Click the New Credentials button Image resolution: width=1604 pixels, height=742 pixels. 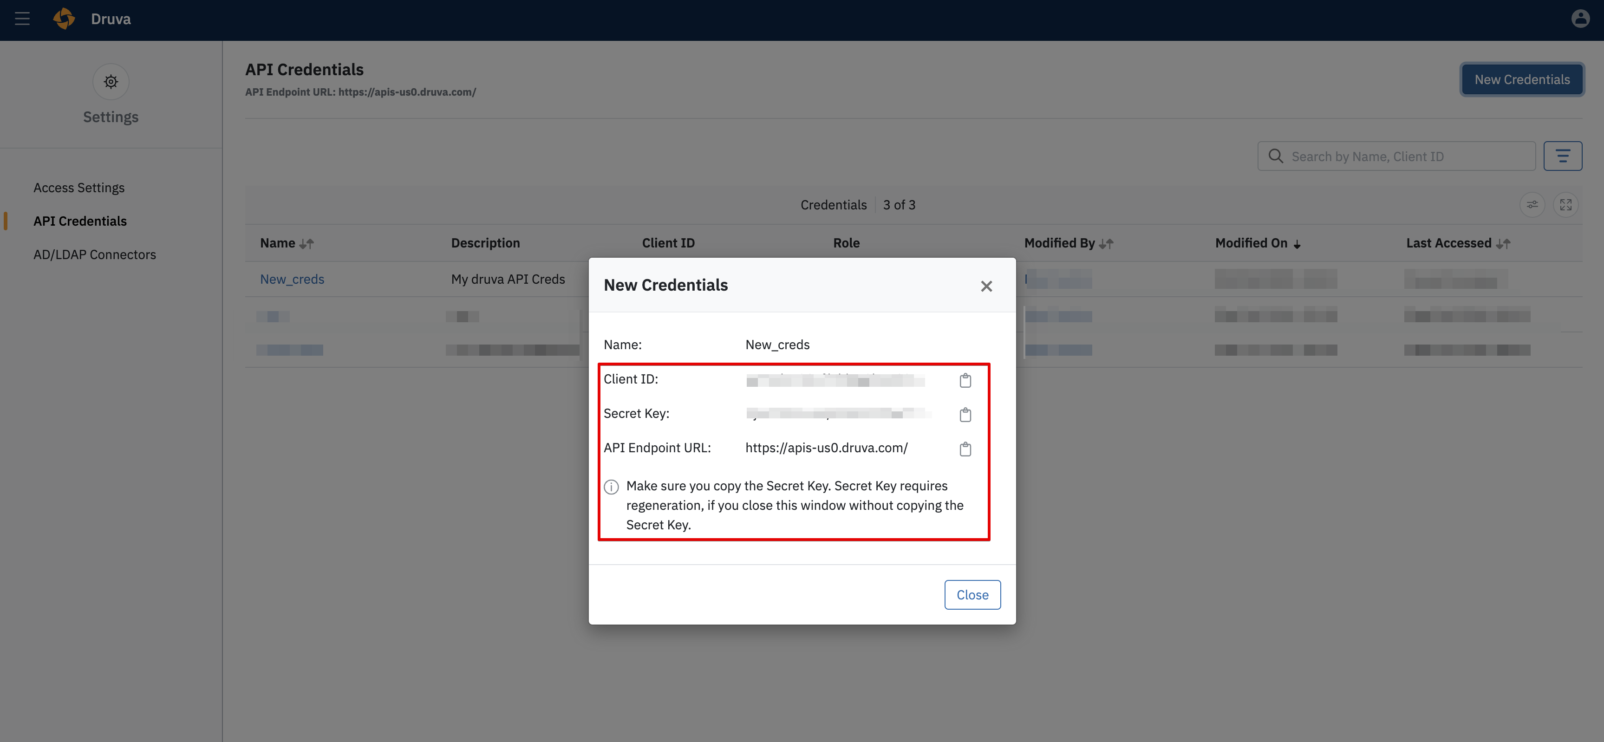1522,79
